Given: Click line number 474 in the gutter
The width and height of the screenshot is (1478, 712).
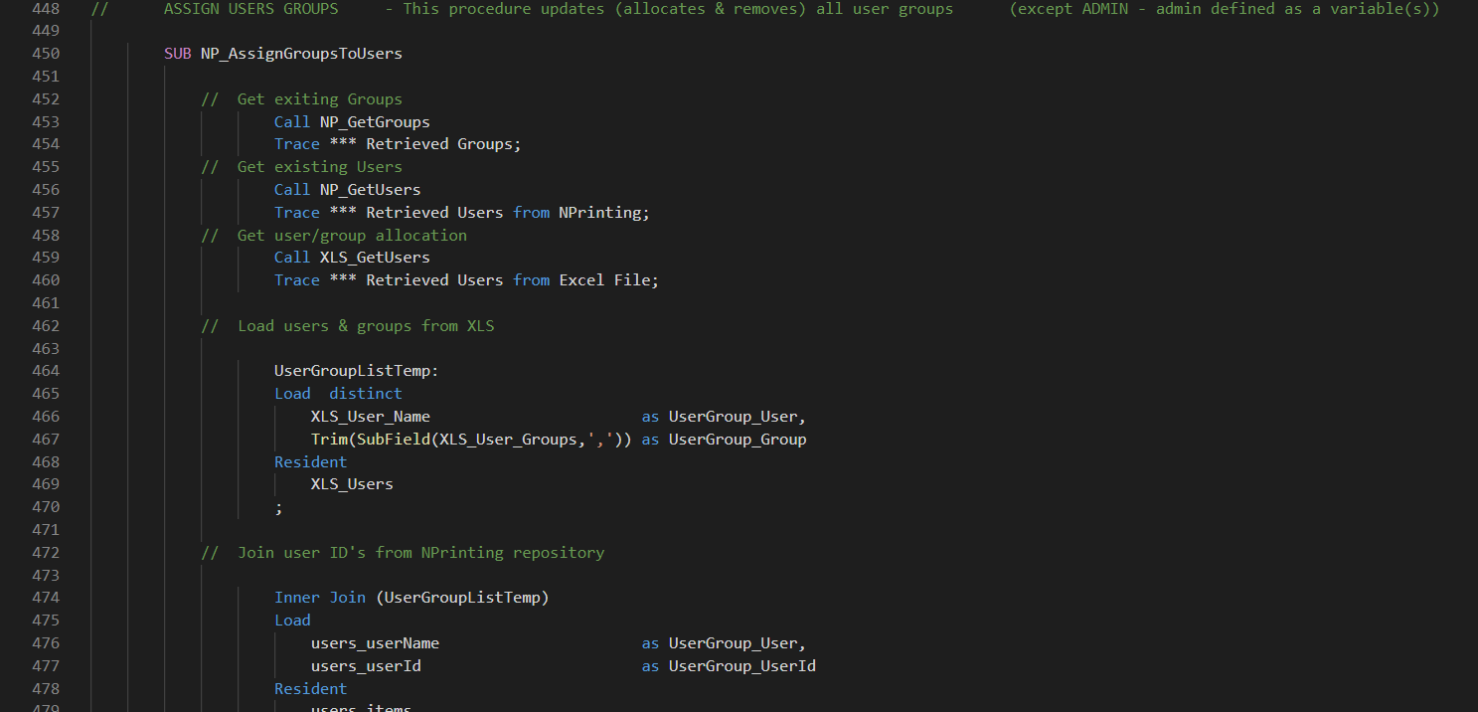Looking at the screenshot, I should (x=46, y=598).
